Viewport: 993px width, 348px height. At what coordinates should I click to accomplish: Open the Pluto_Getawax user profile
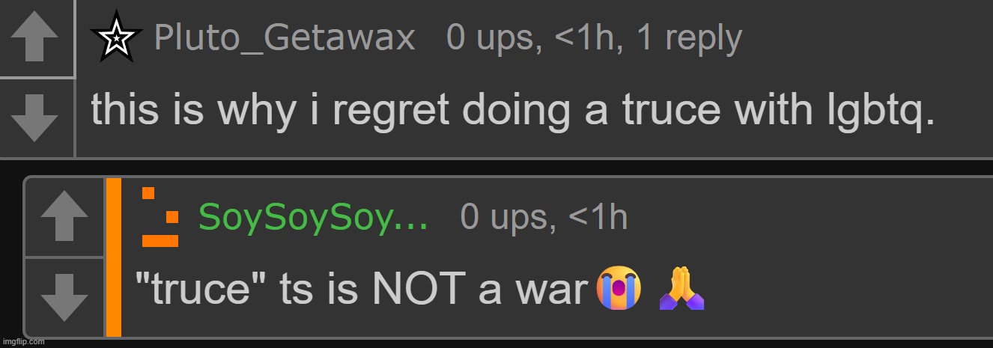point(285,38)
